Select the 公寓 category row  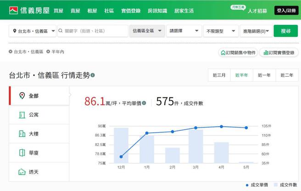coord(39,115)
